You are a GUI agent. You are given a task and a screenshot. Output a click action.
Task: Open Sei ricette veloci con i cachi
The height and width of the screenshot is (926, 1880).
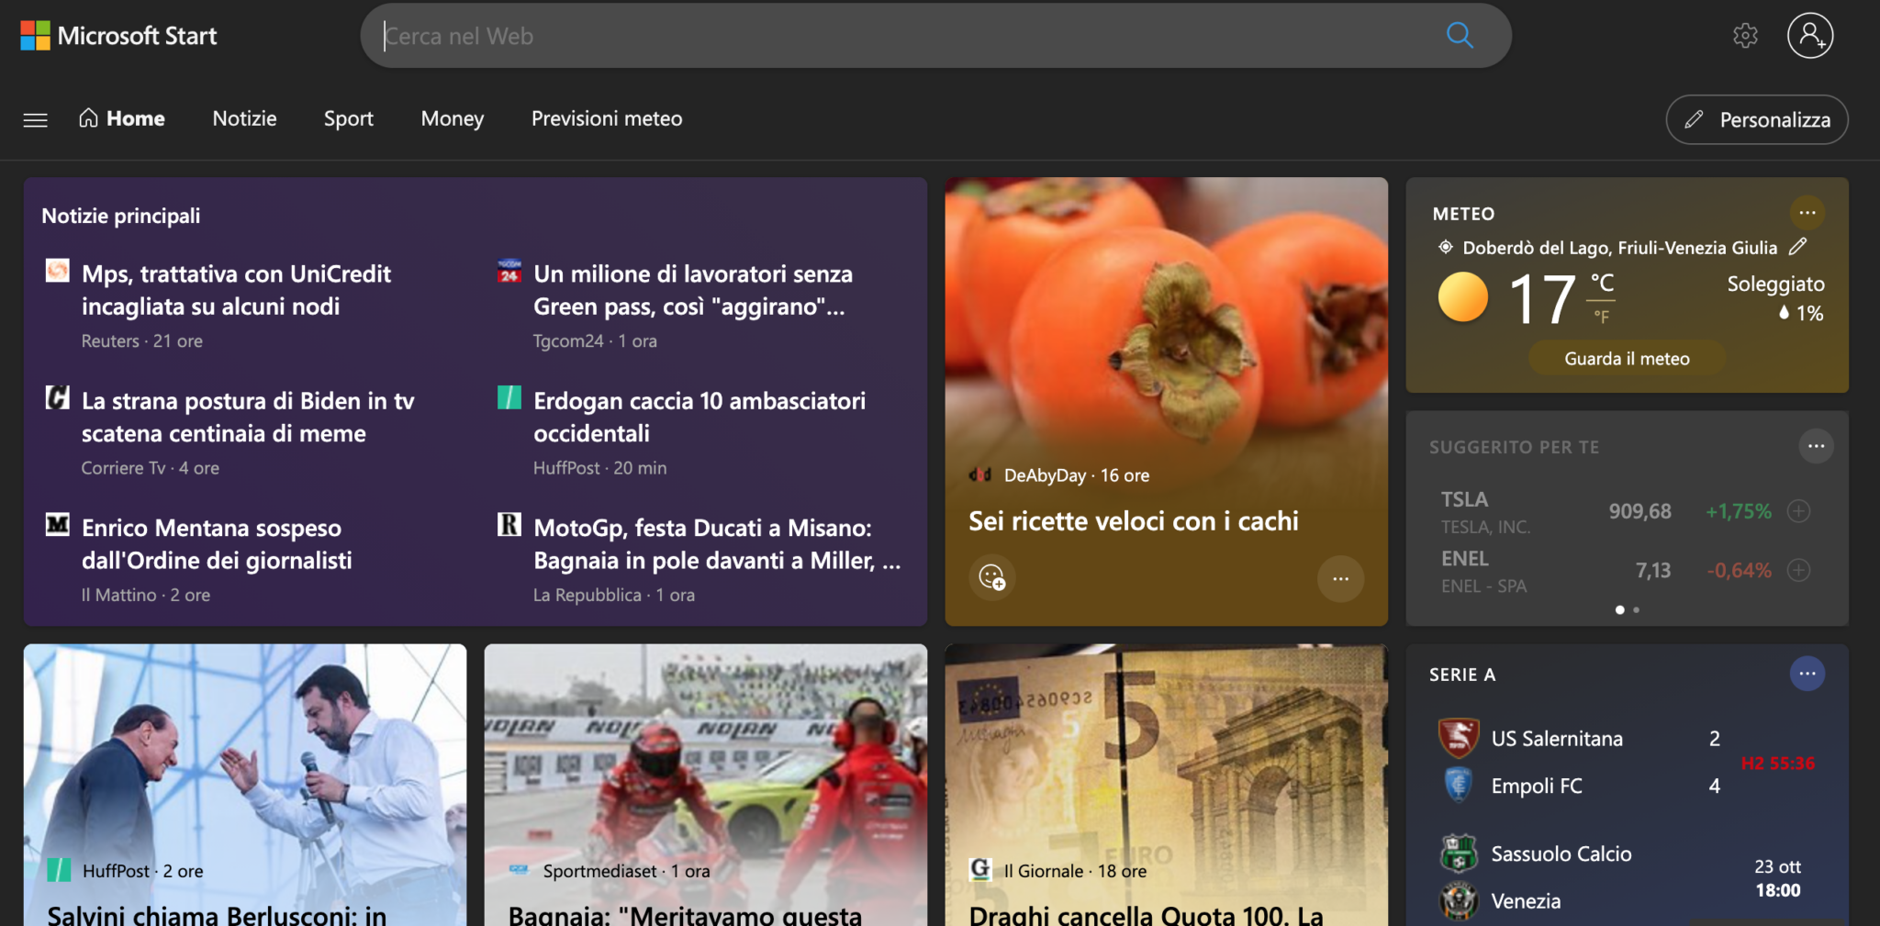(x=1134, y=521)
